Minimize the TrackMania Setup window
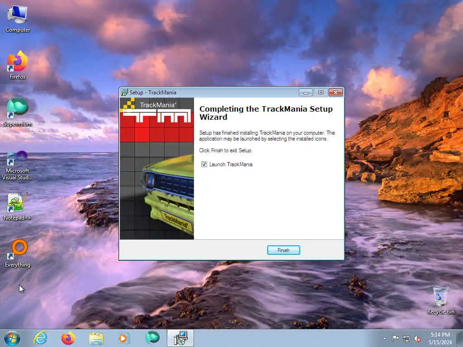 306,93
